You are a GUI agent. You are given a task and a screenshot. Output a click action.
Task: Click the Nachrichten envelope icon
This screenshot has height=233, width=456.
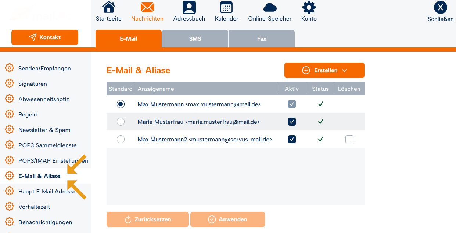(x=147, y=7)
